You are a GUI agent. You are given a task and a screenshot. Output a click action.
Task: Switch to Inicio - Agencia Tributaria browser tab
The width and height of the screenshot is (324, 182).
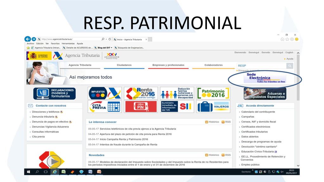coord(130,39)
